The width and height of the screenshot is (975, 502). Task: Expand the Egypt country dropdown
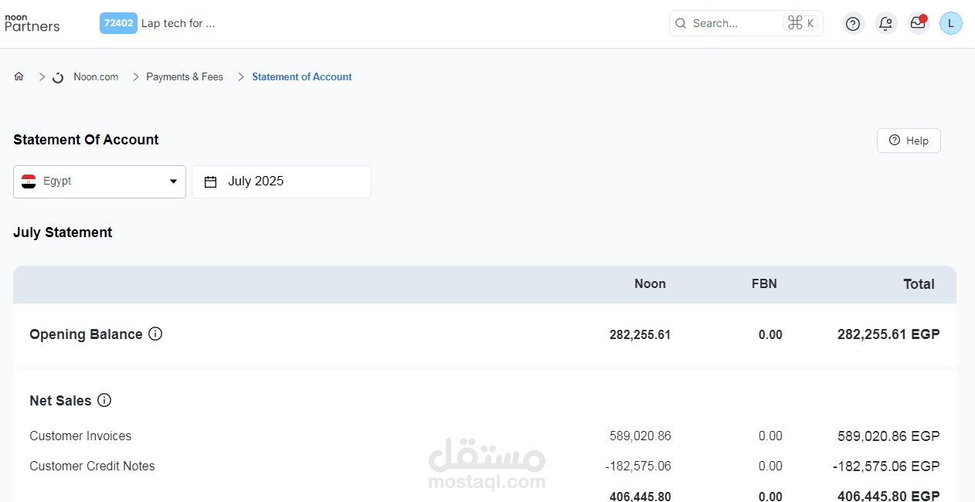coord(100,181)
